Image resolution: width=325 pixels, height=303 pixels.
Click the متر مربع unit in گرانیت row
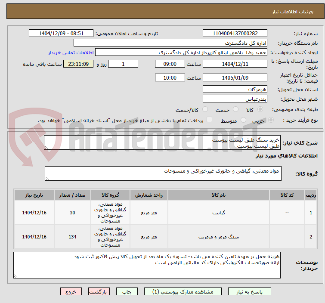coord(149,213)
